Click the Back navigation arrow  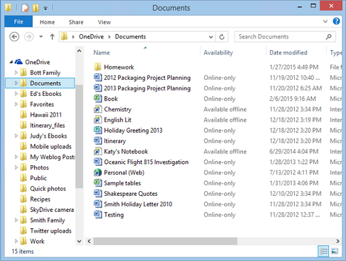(x=14, y=37)
